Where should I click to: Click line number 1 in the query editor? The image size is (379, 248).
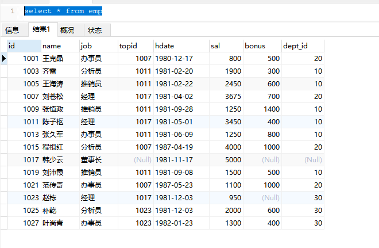pyautogui.click(x=13, y=11)
